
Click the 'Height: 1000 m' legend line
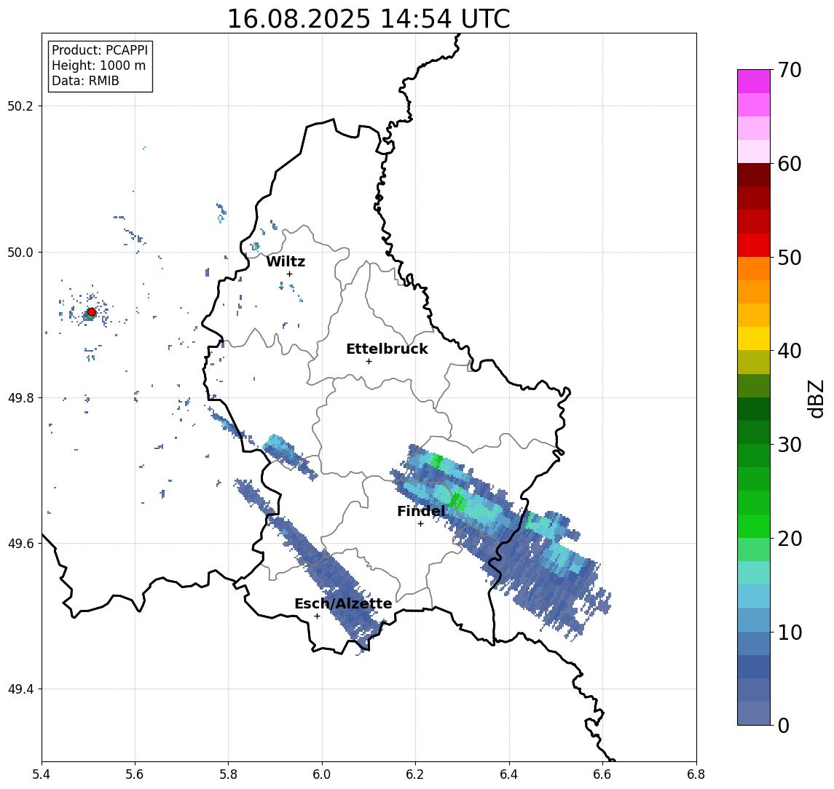point(98,66)
